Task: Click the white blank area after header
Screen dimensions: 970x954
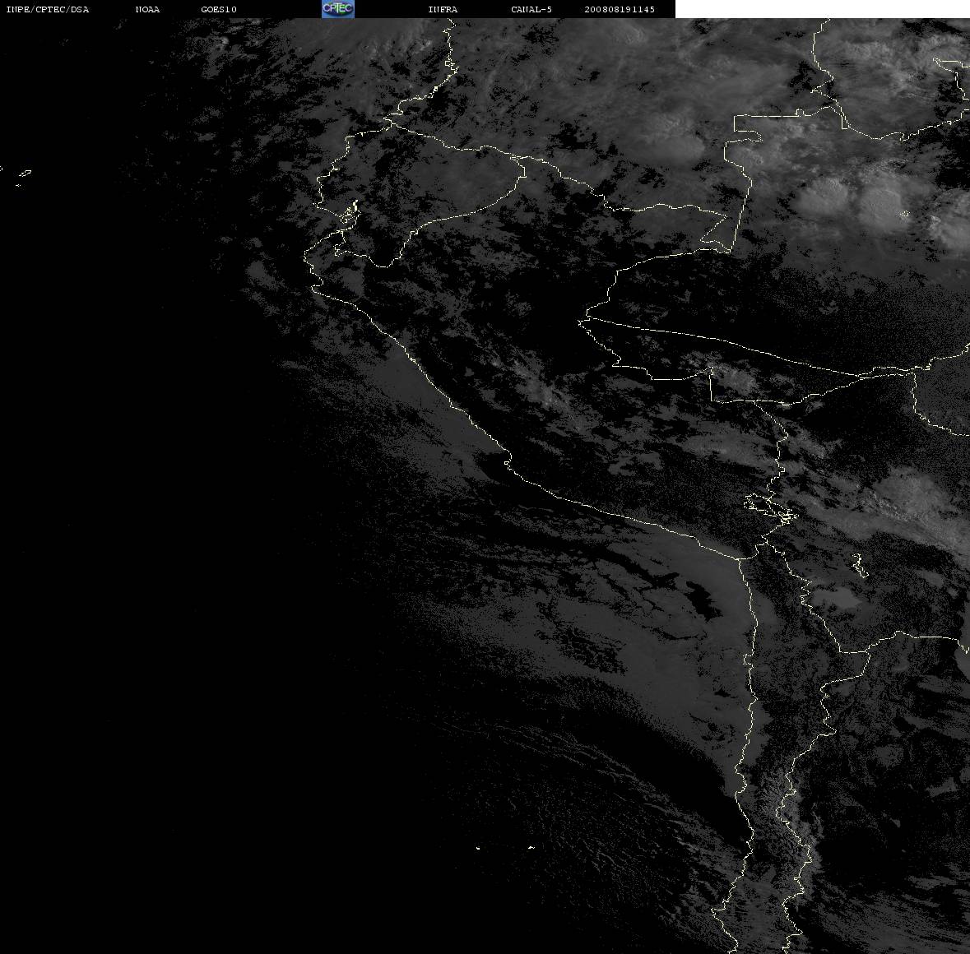Action: coord(822,9)
